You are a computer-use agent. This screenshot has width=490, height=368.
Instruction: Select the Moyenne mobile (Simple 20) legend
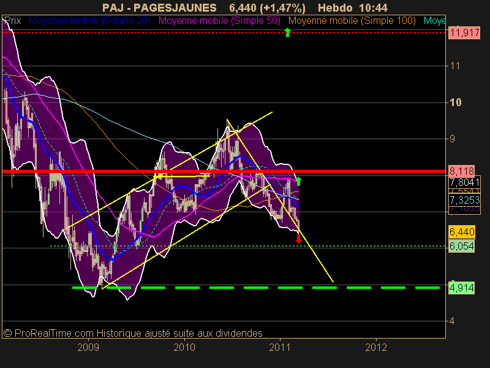pyautogui.click(x=89, y=21)
